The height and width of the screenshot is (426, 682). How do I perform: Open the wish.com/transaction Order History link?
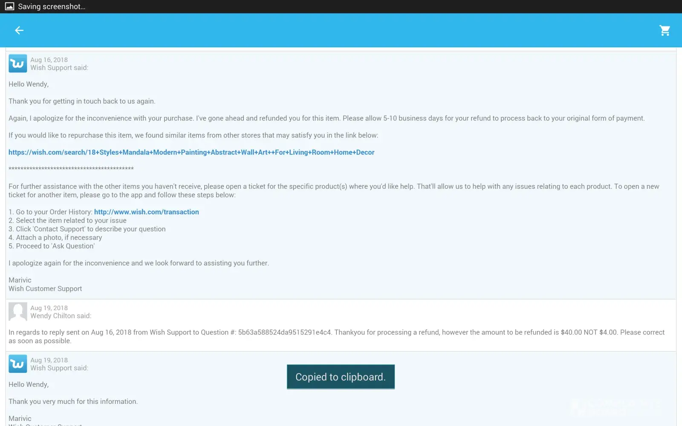click(147, 212)
